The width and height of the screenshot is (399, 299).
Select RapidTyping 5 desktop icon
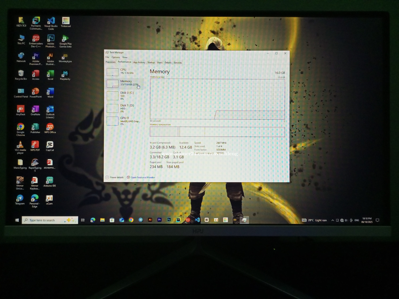[35, 165]
